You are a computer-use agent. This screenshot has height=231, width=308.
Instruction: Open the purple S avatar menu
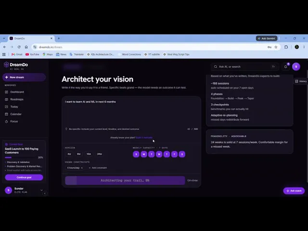tap(296, 66)
